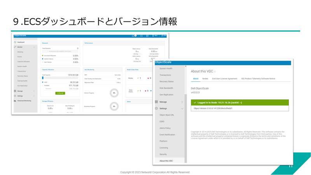Select Advanced Monitoring in the sidebar menu
Image resolution: width=311 pixels, height=175 pixels.
(24, 101)
